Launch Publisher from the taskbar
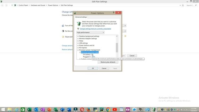 tap(56, 110)
